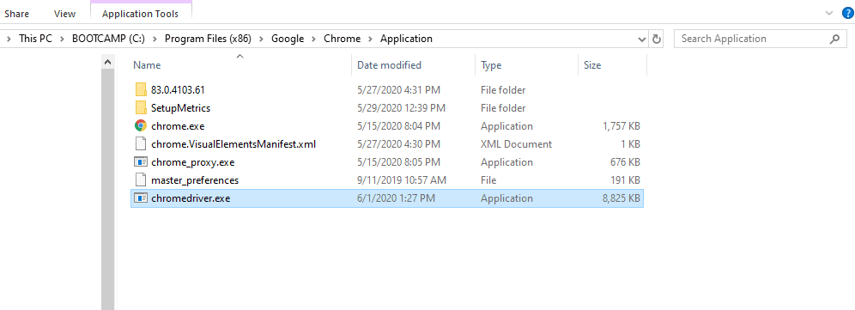This screenshot has height=310, width=855.
Task: Expand the chevron after Google breadcrumb
Action: 314,39
